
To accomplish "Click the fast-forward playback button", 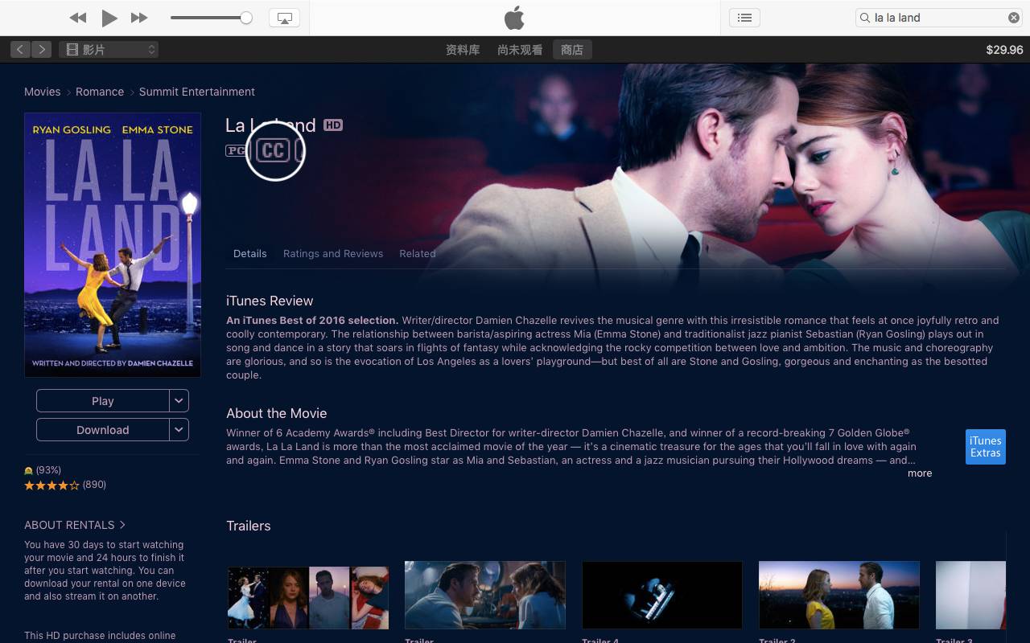I will (x=139, y=18).
